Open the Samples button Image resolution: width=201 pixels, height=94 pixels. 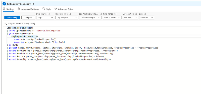tap(28, 18)
